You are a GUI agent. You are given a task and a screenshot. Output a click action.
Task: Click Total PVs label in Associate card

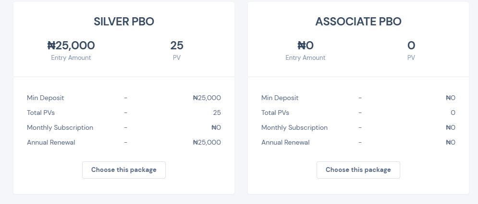(275, 113)
